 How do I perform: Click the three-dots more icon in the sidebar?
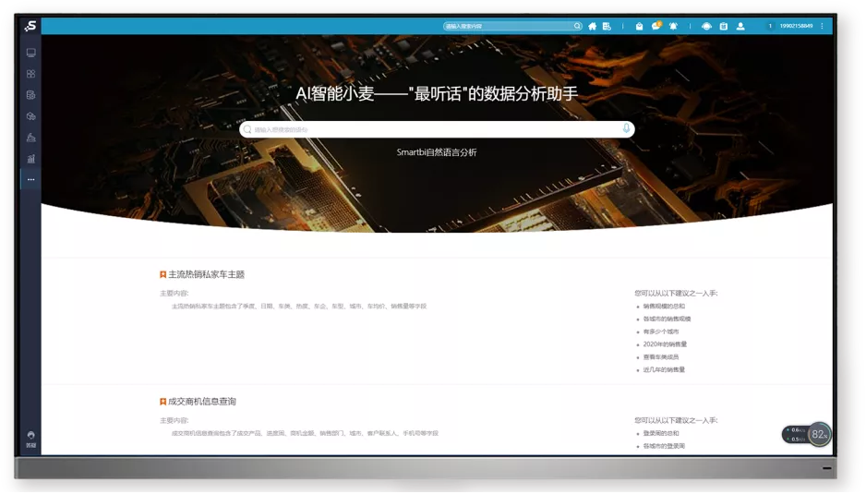click(31, 179)
